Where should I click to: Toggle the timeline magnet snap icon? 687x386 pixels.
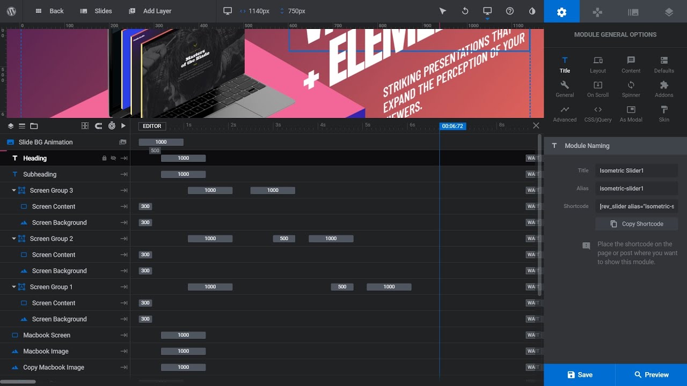pyautogui.click(x=98, y=126)
